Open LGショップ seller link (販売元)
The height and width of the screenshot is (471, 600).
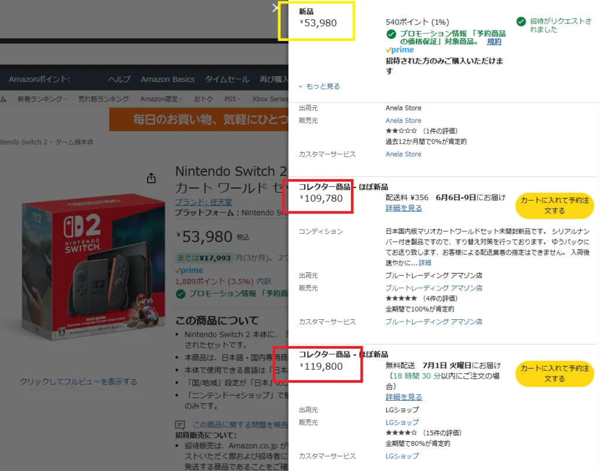402,422
